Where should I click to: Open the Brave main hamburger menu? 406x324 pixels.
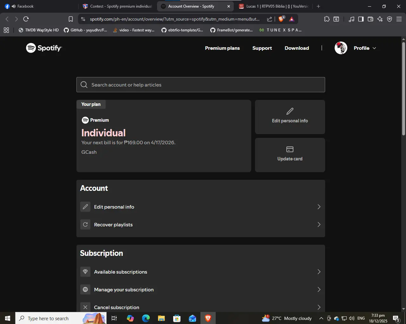pos(399,19)
